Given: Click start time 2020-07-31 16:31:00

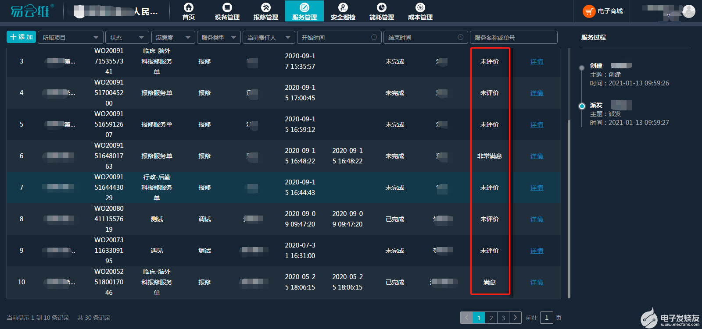Looking at the screenshot, I should point(300,251).
